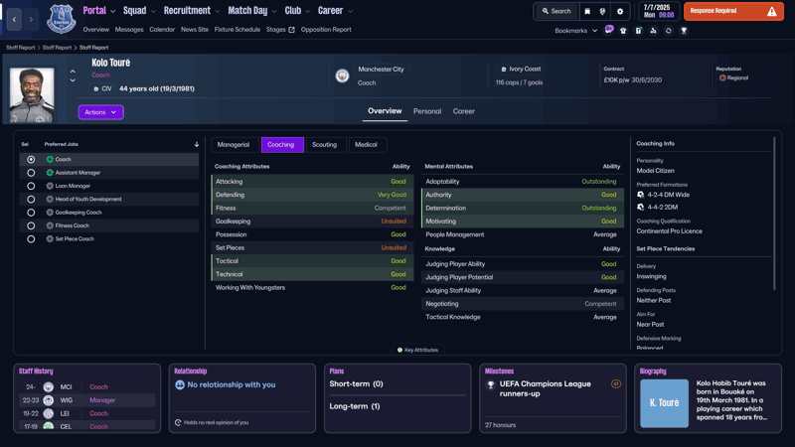Open Messages in the Portal submenu

click(x=129, y=30)
